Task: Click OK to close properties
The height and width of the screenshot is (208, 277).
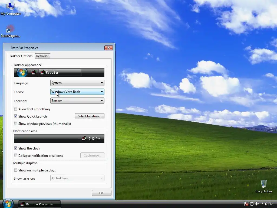Action: [x=101, y=193]
